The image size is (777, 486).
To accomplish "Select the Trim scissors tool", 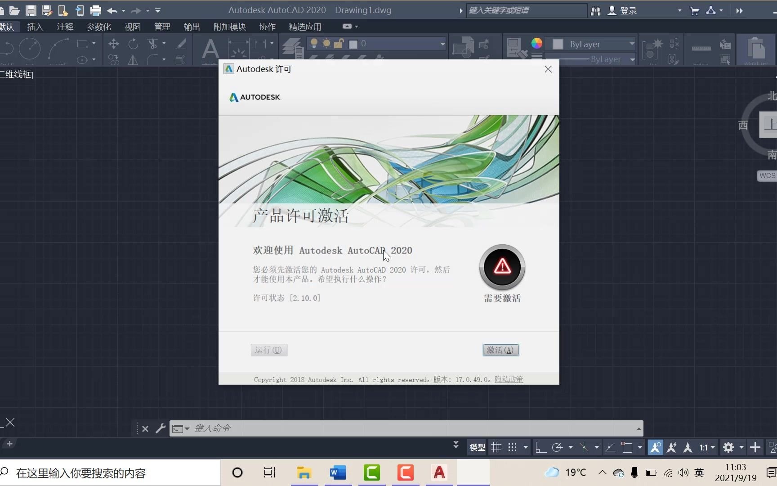I will click(152, 44).
